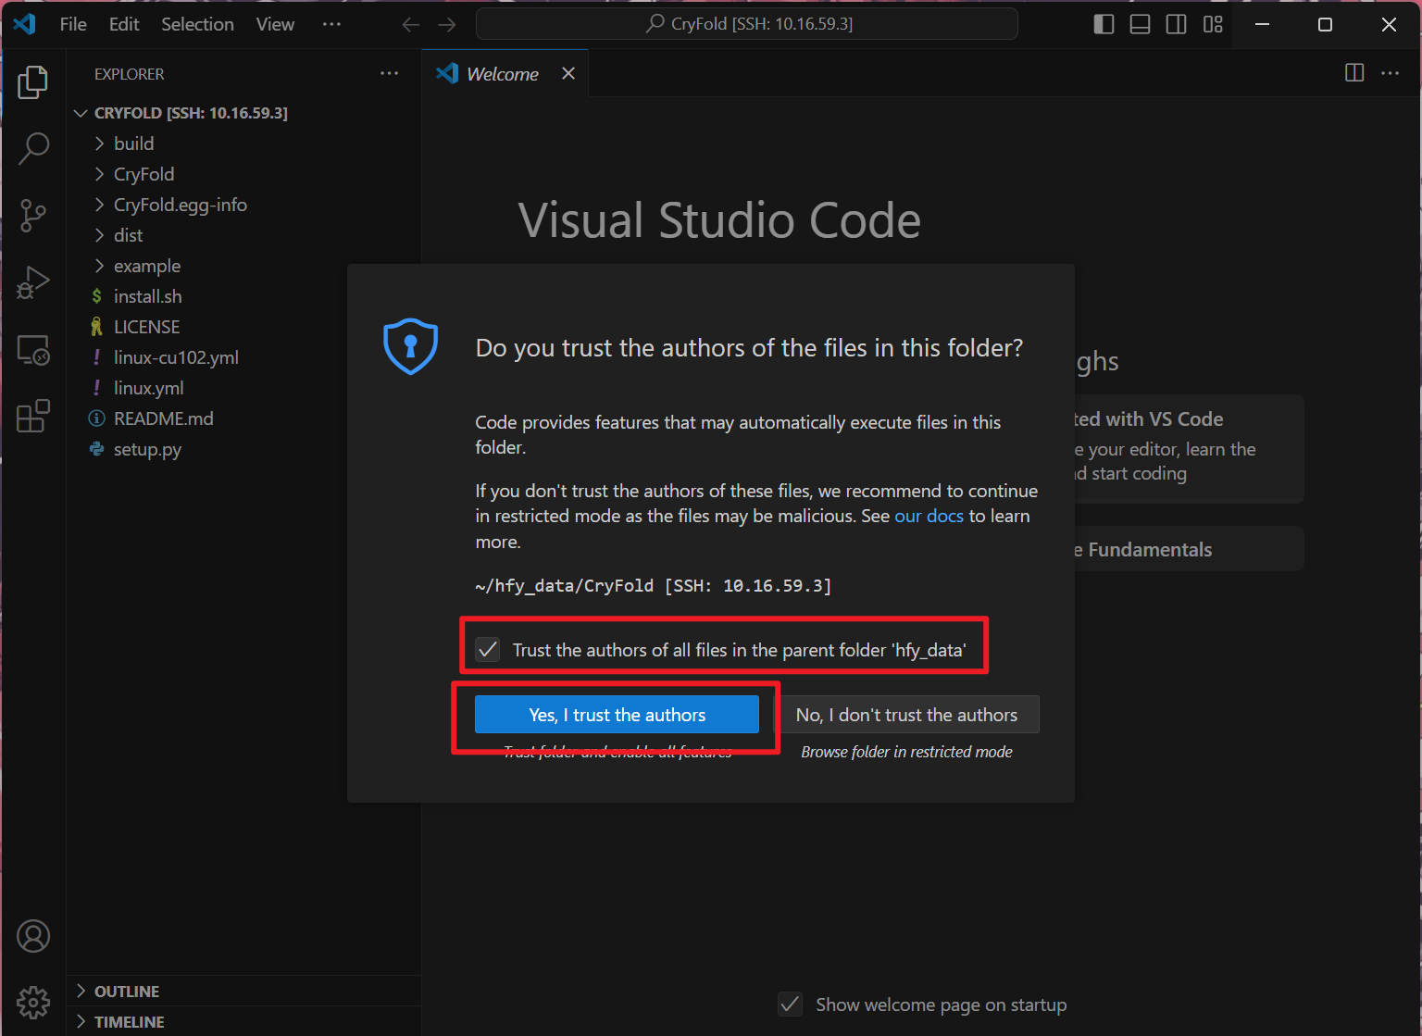Collapse the CRYFOLD folder tree

[x=81, y=112]
